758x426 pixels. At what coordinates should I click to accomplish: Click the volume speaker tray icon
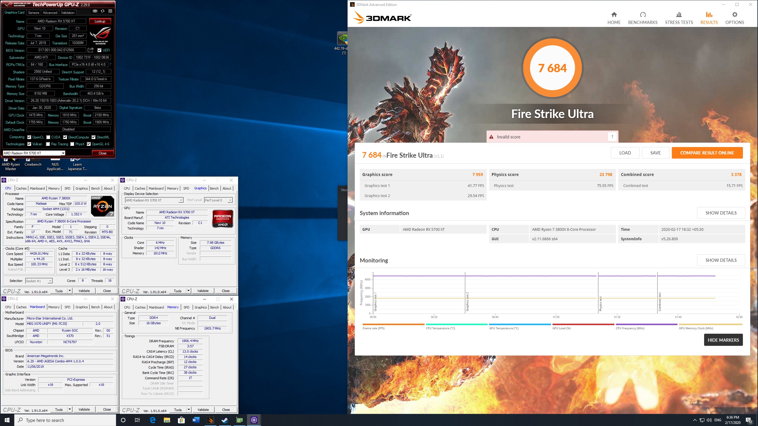tap(709, 420)
